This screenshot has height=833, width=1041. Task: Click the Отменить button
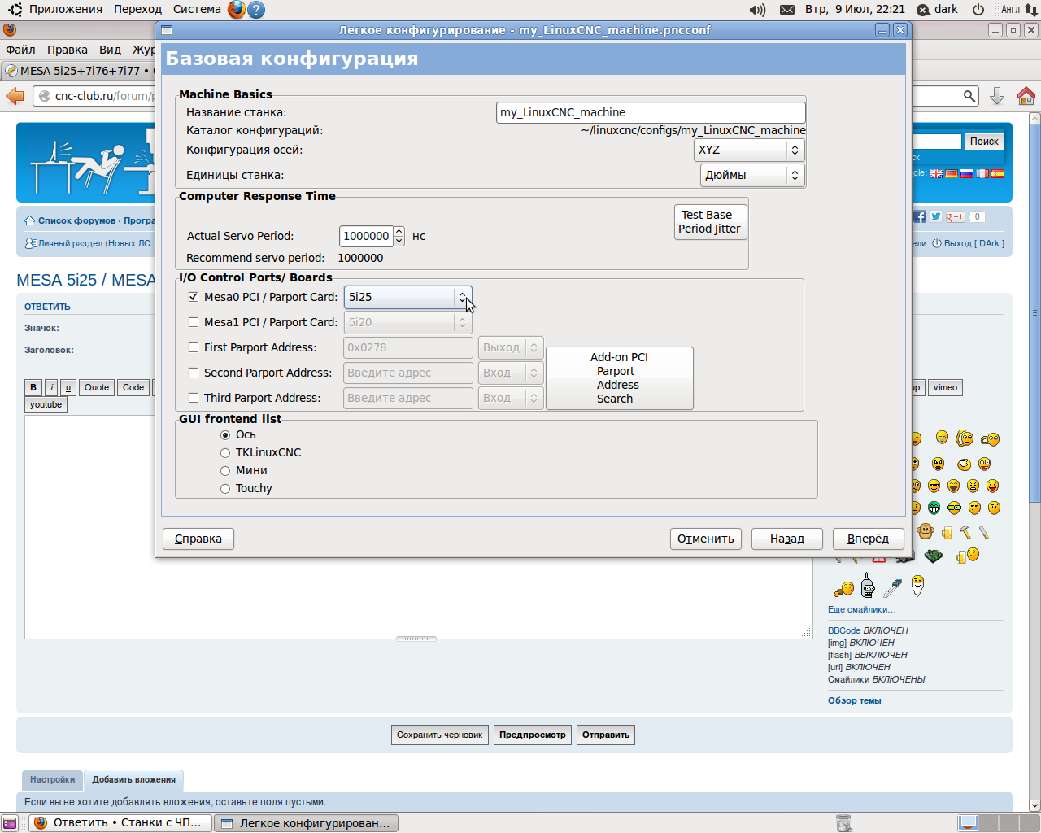point(706,539)
